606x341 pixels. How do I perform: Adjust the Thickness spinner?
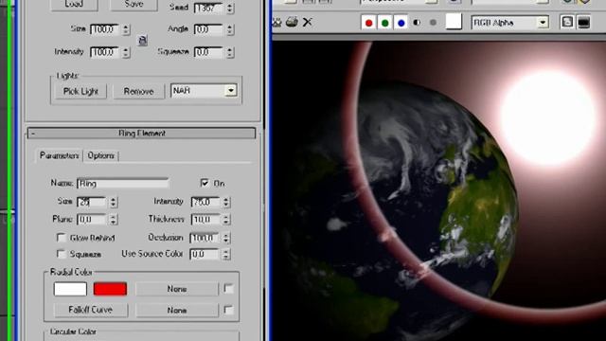pos(226,220)
